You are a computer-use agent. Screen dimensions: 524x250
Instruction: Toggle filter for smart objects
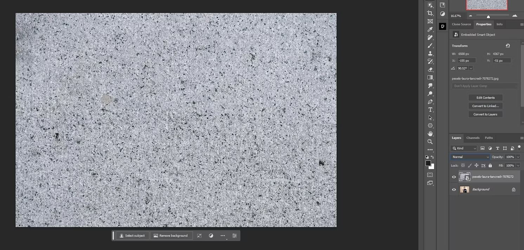[x=512, y=148]
